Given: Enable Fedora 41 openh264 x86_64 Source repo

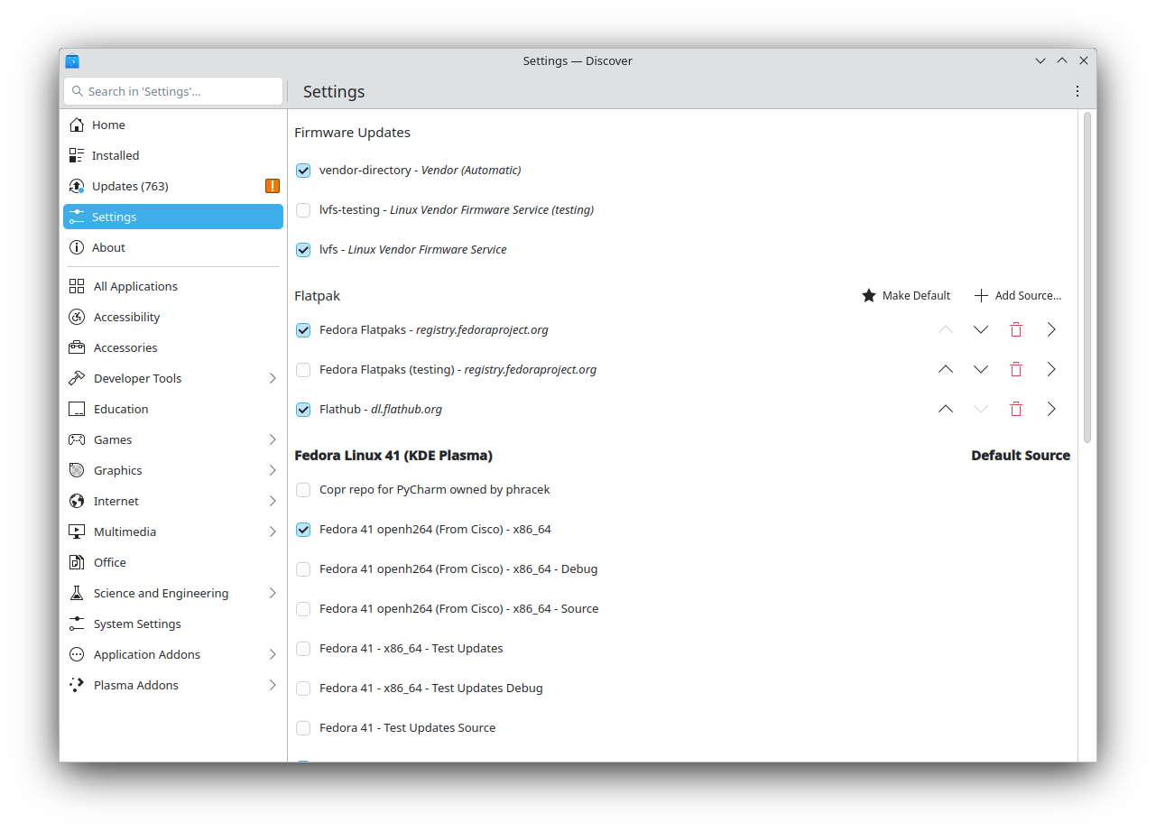Looking at the screenshot, I should (x=303, y=609).
